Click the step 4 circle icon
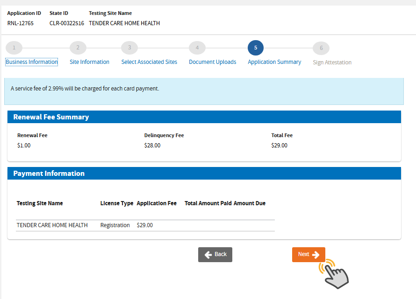The width and height of the screenshot is (416, 299). coord(197,48)
